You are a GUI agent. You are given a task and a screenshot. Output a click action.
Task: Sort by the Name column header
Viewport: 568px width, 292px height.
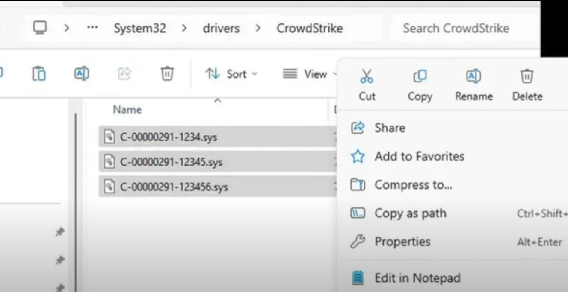tap(127, 110)
